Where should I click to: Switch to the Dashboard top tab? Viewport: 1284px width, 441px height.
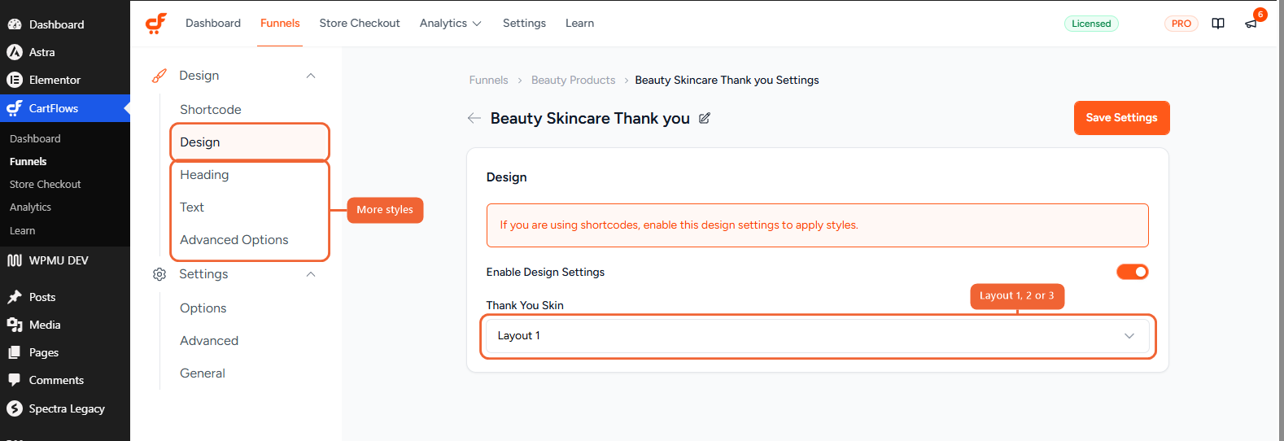point(213,24)
